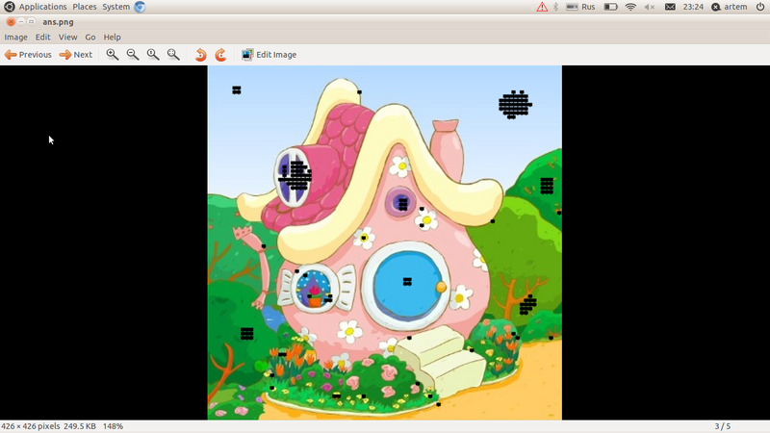770x433 pixels.
Task: Open the mail envelope messaging indicator
Action: [670, 7]
